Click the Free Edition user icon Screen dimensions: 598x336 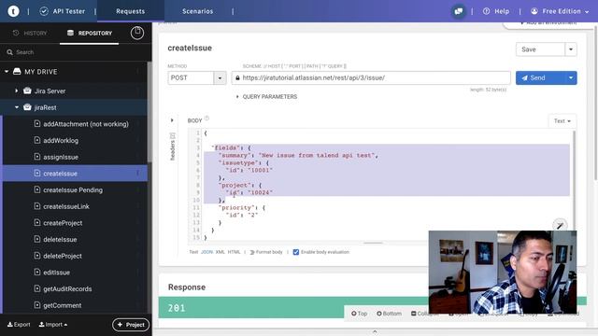(534, 11)
